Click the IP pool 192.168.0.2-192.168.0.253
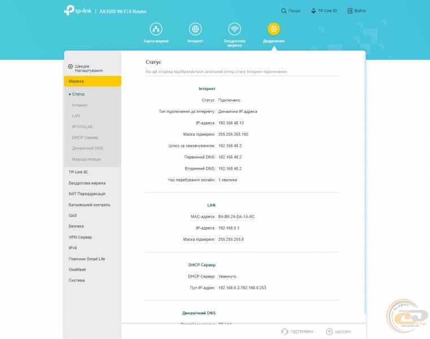This screenshot has height=339, width=430. (x=242, y=288)
